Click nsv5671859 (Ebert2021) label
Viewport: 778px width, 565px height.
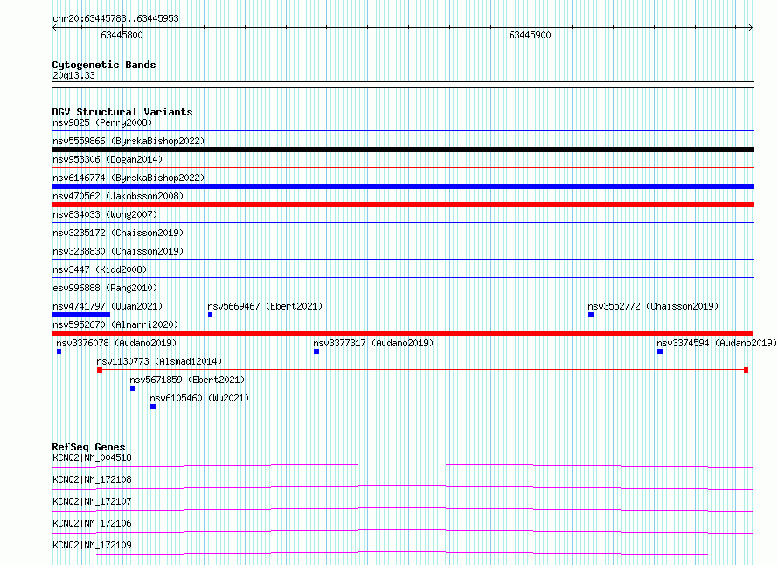188,380
